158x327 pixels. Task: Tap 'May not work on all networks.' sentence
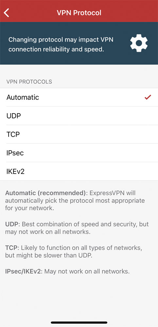tap(87, 271)
